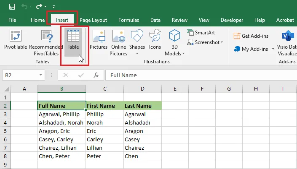
Task: Switch to the Acrobat tab
Action: pyautogui.click(x=285, y=20)
